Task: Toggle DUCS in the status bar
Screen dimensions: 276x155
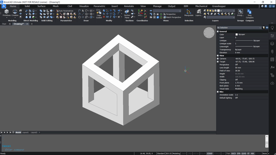Action: 233,153
